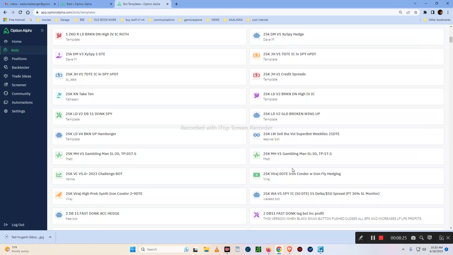Viewport: 453px width, 255px height.
Task: Open File Explorer from taskbar
Action: coord(206,249)
